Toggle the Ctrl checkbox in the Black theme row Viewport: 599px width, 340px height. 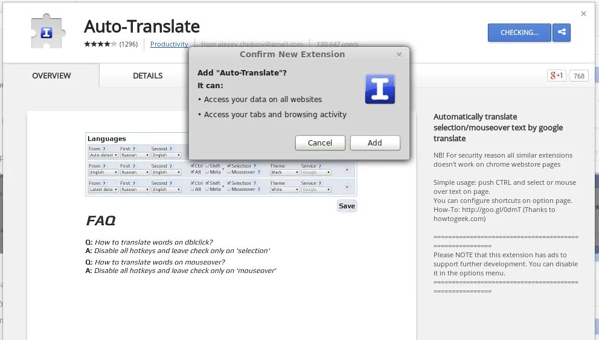coord(193,166)
